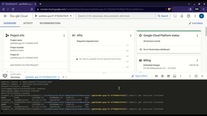This screenshot has height=116, width=207.
Task: Click the browser address bar URL
Action: tap(92, 9)
